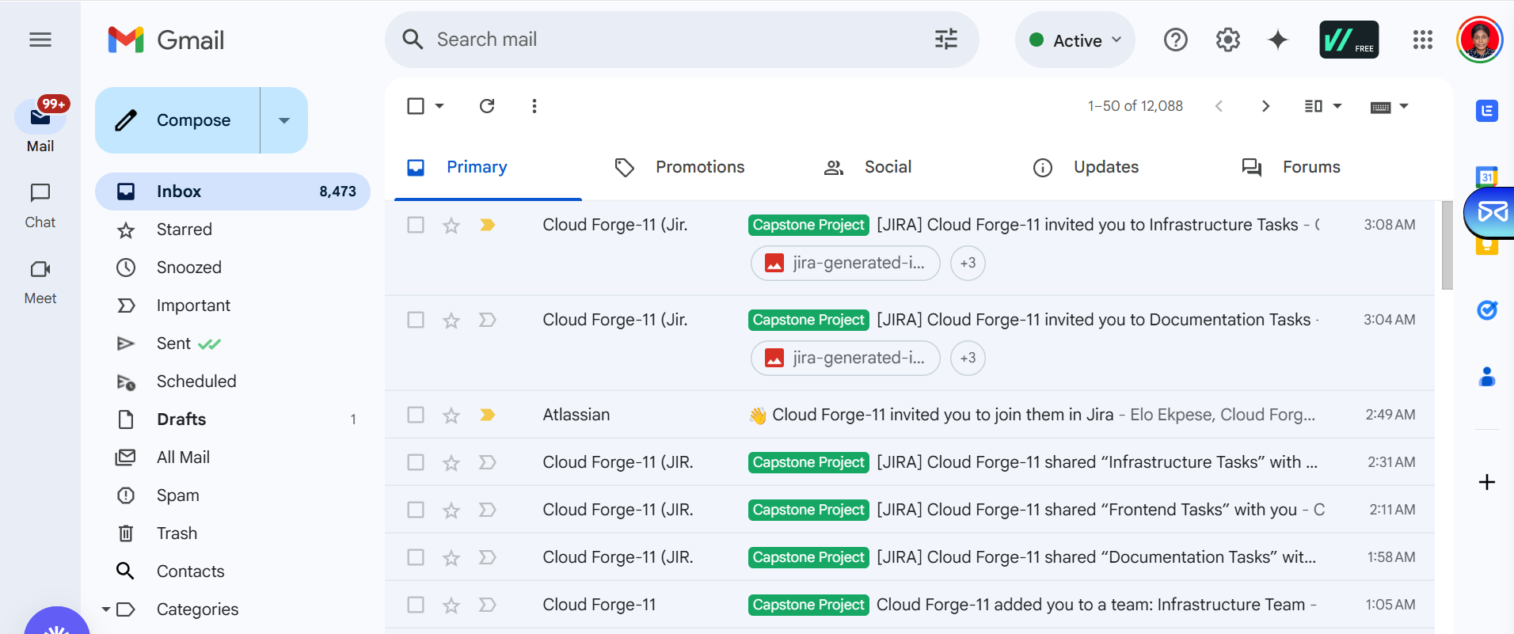The width and height of the screenshot is (1514, 634).
Task: Switch to the Primary tab
Action: tap(488, 167)
